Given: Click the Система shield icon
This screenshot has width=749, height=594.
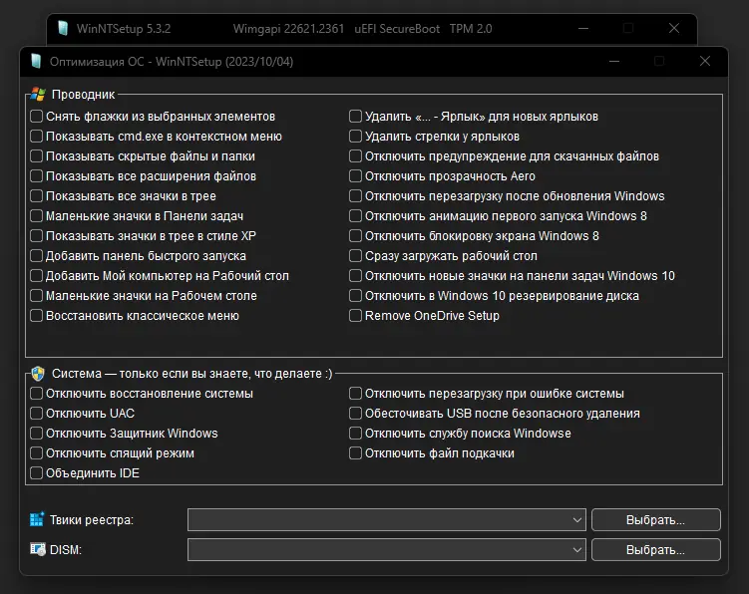Looking at the screenshot, I should pyautogui.click(x=38, y=374).
